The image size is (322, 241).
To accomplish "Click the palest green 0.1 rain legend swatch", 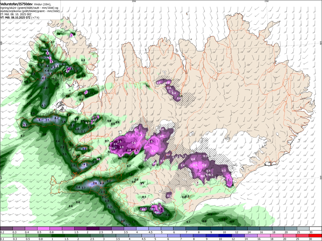I will click(6, 235).
